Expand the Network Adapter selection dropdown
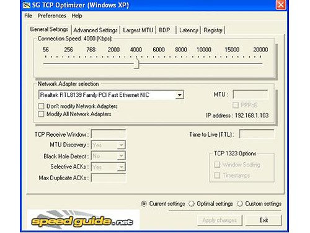This screenshot has width=310, height=233. (x=179, y=95)
